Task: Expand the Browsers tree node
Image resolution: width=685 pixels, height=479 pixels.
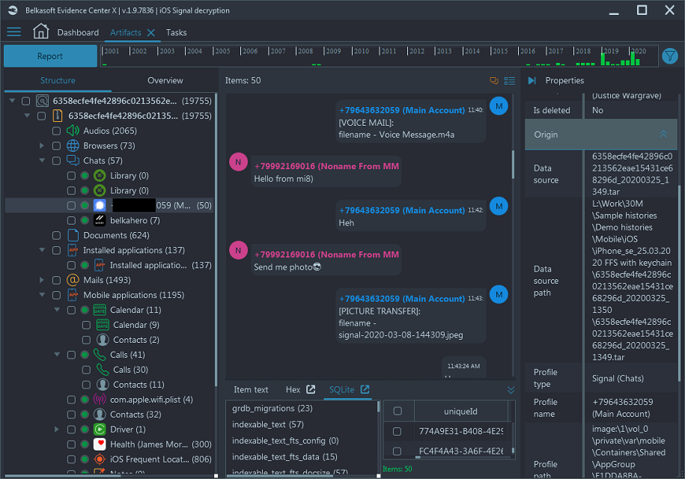Action: [42, 145]
